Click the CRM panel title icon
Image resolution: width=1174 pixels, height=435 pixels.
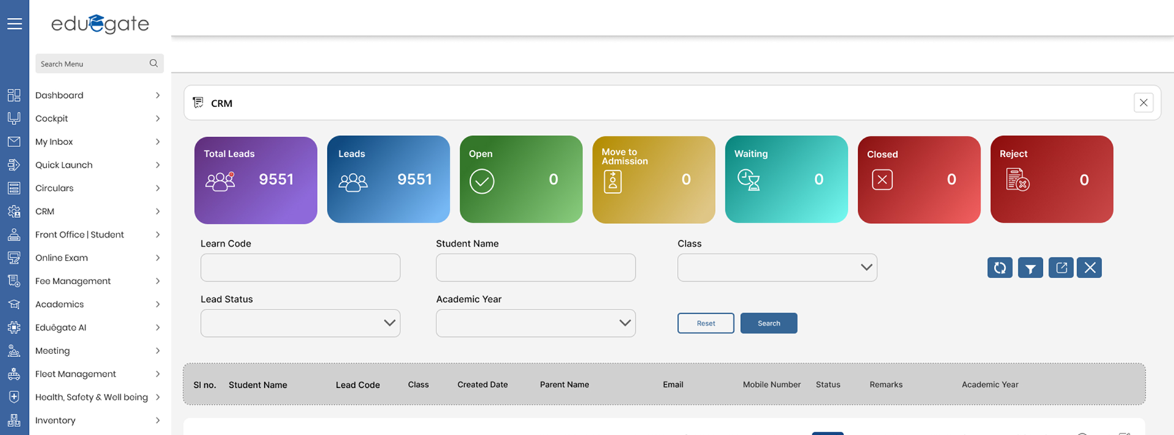pos(198,102)
